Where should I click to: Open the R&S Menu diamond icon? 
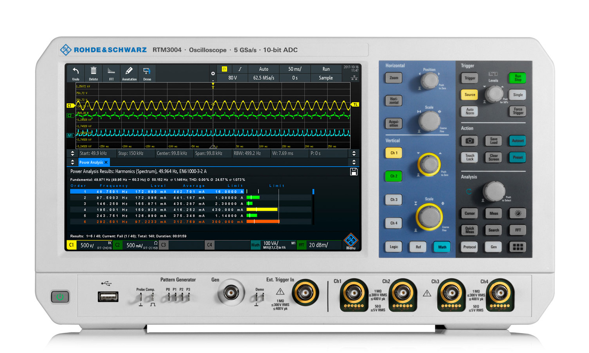tap(351, 241)
